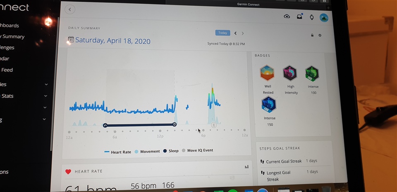This screenshot has width=397, height=192.
Task: Click the 12p timeline marker dot
Action: [x=160, y=131]
